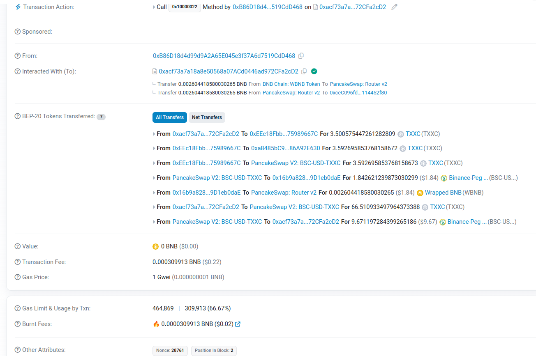536x356 pixels.
Task: Open 0x16b9a828...9D1eb0daE recipient link in BSC-USD row
Action: (306, 178)
